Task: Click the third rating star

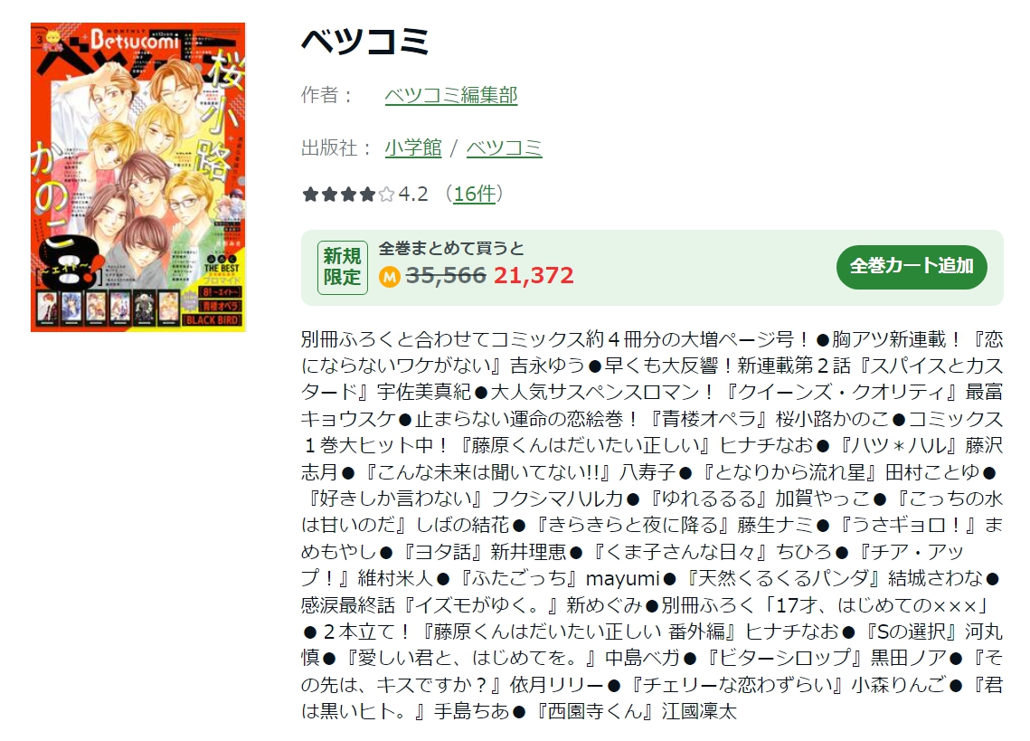Action: pyautogui.click(x=348, y=195)
